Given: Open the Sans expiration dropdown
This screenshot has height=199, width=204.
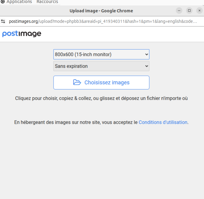Looking at the screenshot, I should pyautogui.click(x=101, y=66).
